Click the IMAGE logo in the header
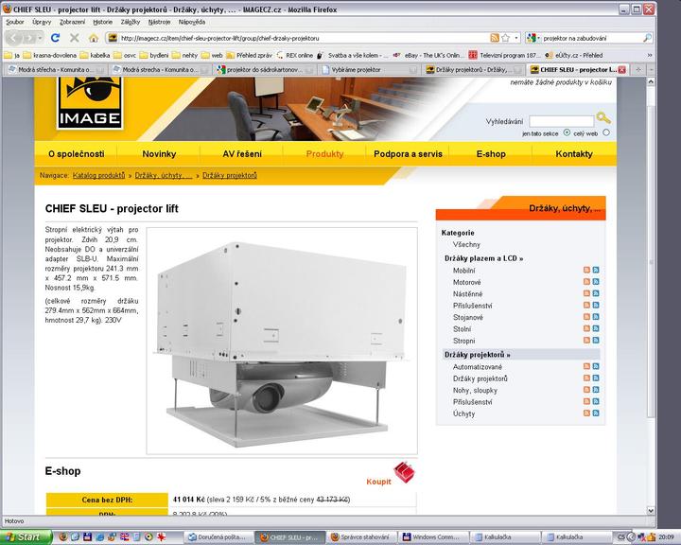The width and height of the screenshot is (681, 545). [88, 102]
